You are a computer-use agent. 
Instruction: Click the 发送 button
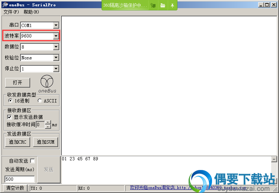click(x=49, y=170)
